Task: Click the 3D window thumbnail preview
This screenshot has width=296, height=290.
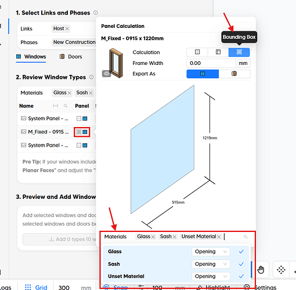Action: (115, 63)
